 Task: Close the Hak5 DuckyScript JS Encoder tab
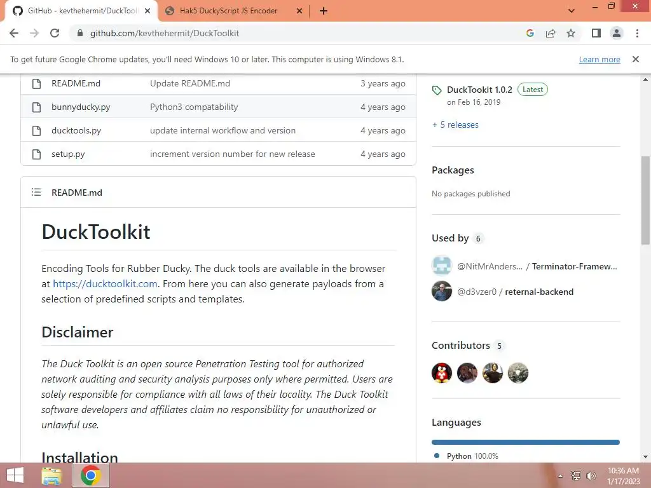(299, 11)
